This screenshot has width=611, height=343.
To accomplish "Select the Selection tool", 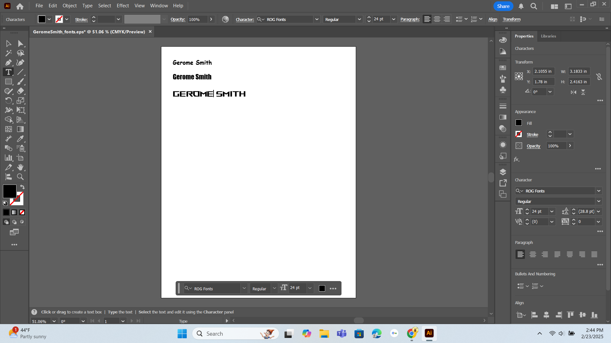I will [8, 43].
